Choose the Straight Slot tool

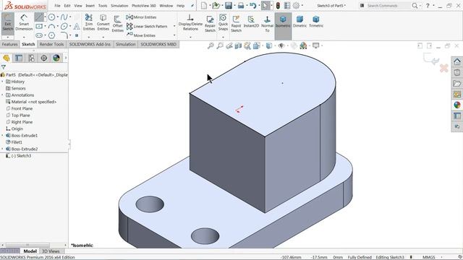pos(39,35)
